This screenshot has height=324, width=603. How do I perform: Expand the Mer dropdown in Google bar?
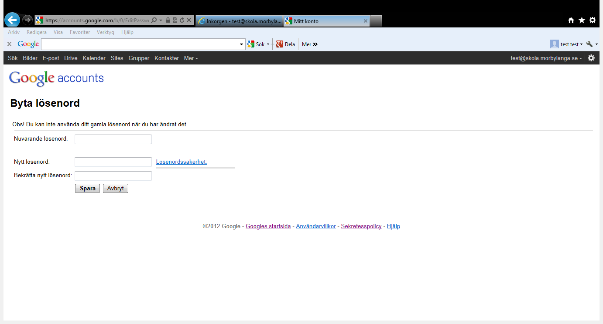point(191,58)
